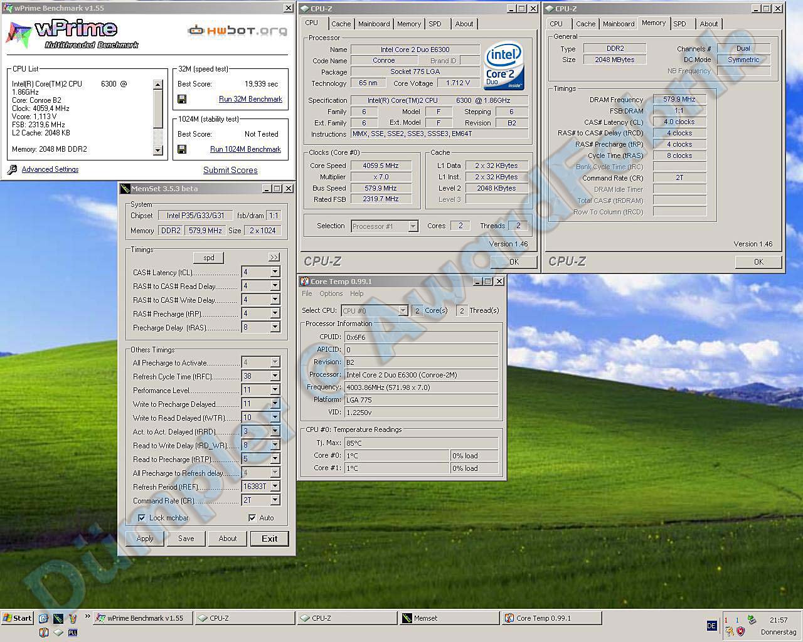Click the Apply button in MemSet
Viewport: 803px width, 642px height.
(x=145, y=539)
